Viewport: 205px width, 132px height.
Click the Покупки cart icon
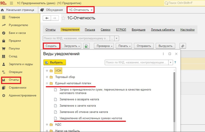coord(4,49)
